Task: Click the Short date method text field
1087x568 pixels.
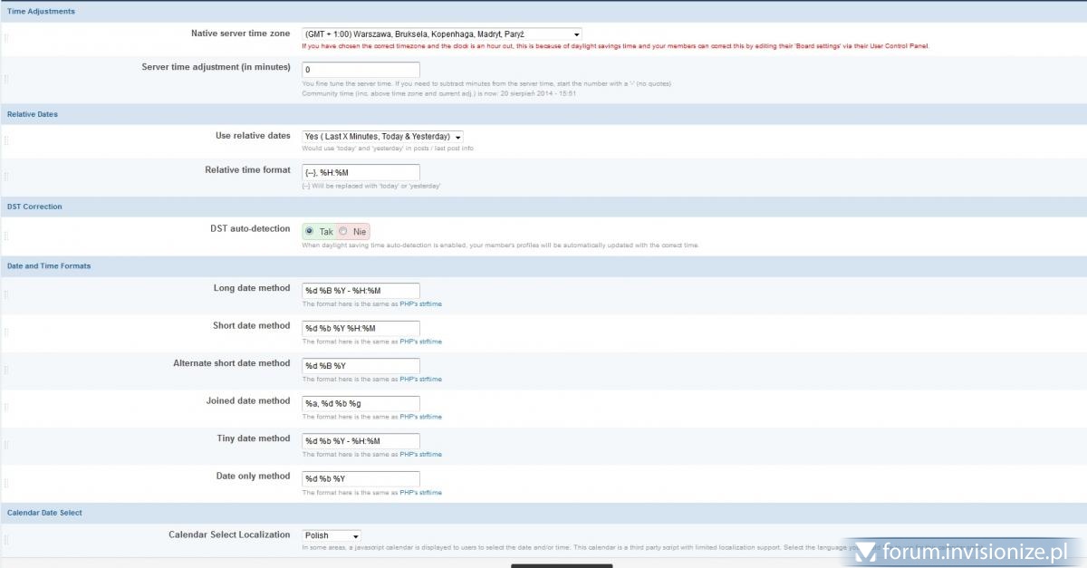Action: point(361,328)
